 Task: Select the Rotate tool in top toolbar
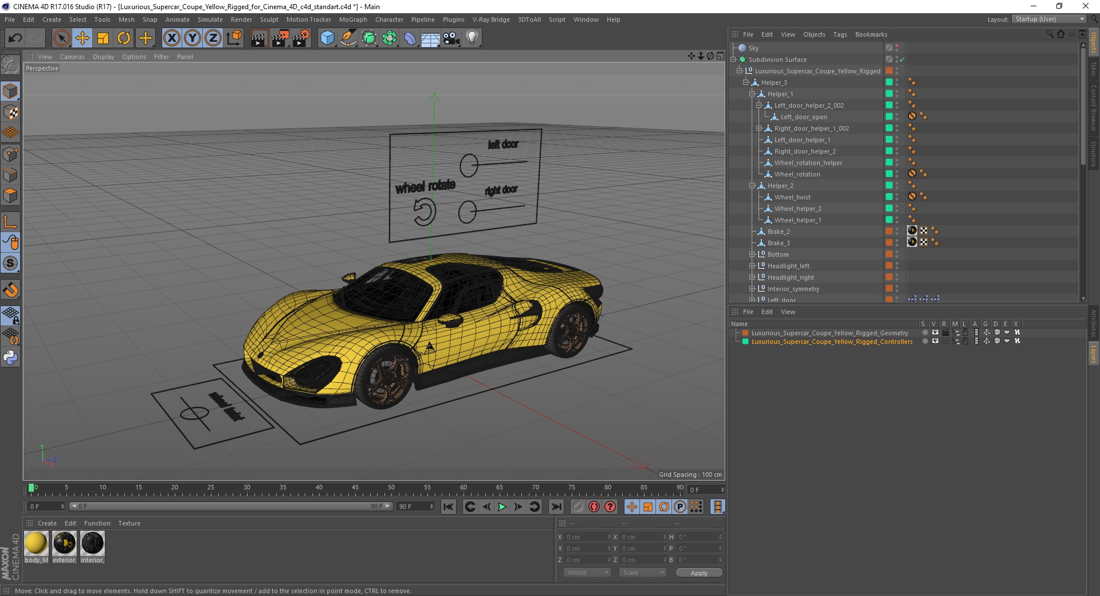click(x=124, y=38)
